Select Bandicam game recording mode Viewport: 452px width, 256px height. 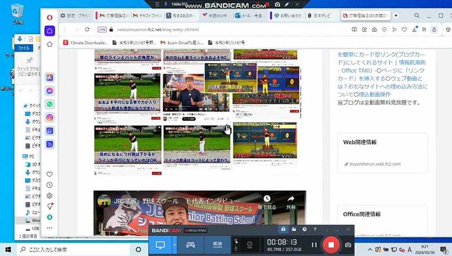tap(190, 245)
